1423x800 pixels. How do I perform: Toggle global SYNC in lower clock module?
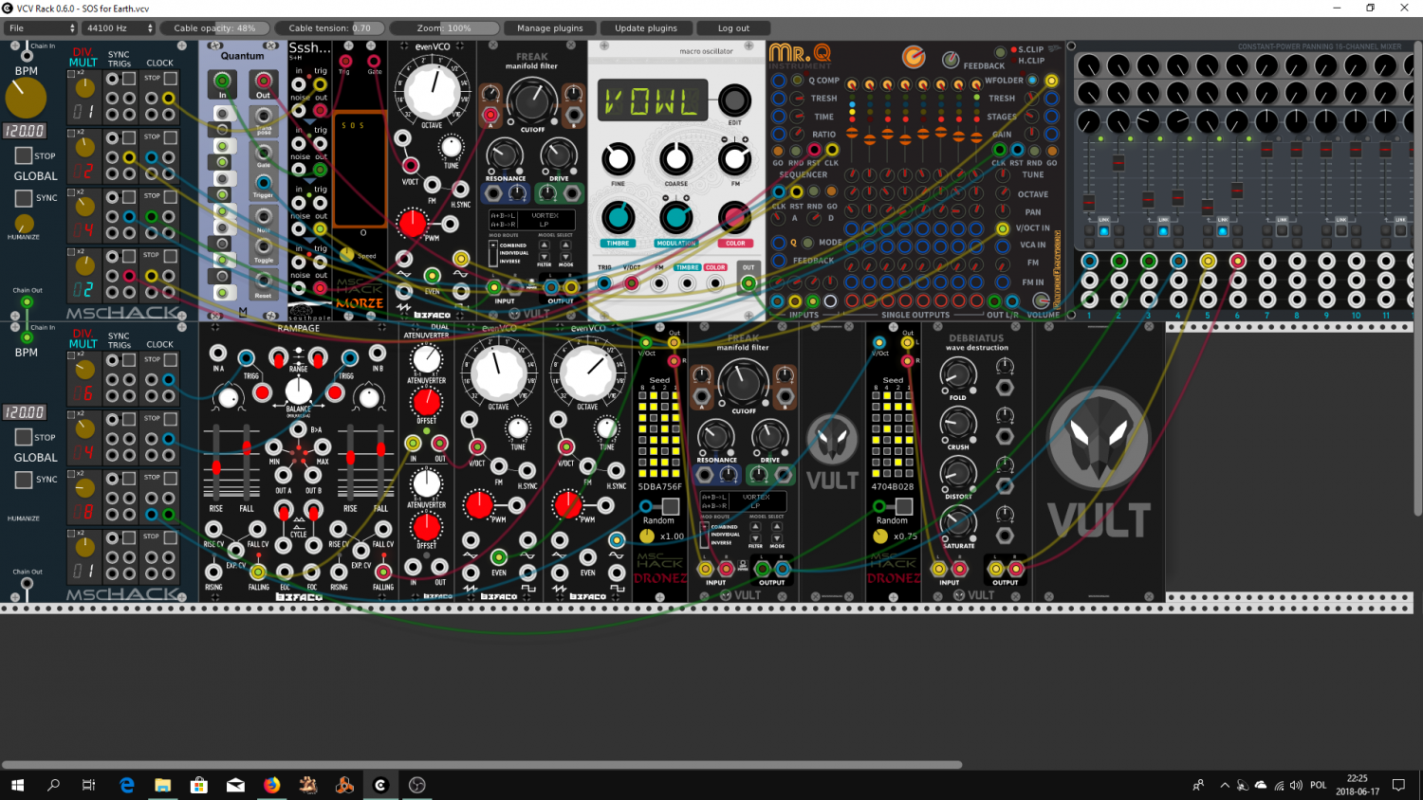[x=24, y=479]
